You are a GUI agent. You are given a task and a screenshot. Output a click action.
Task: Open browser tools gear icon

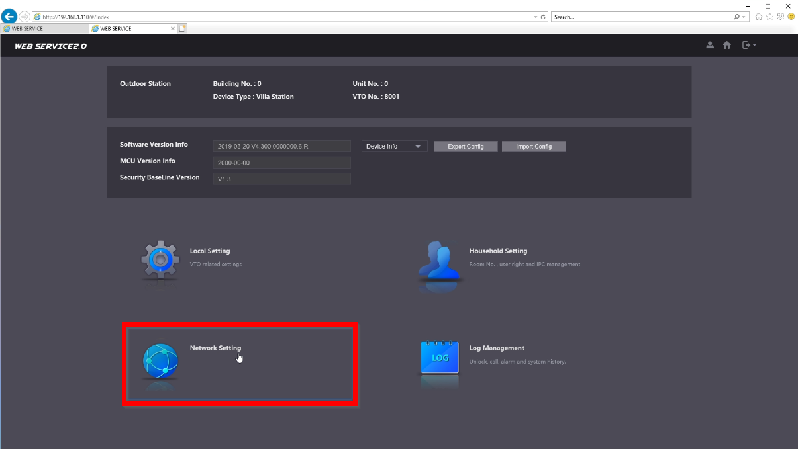click(780, 17)
